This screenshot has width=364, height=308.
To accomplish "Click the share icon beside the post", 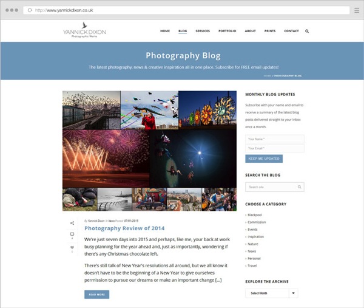I will 72,223.
